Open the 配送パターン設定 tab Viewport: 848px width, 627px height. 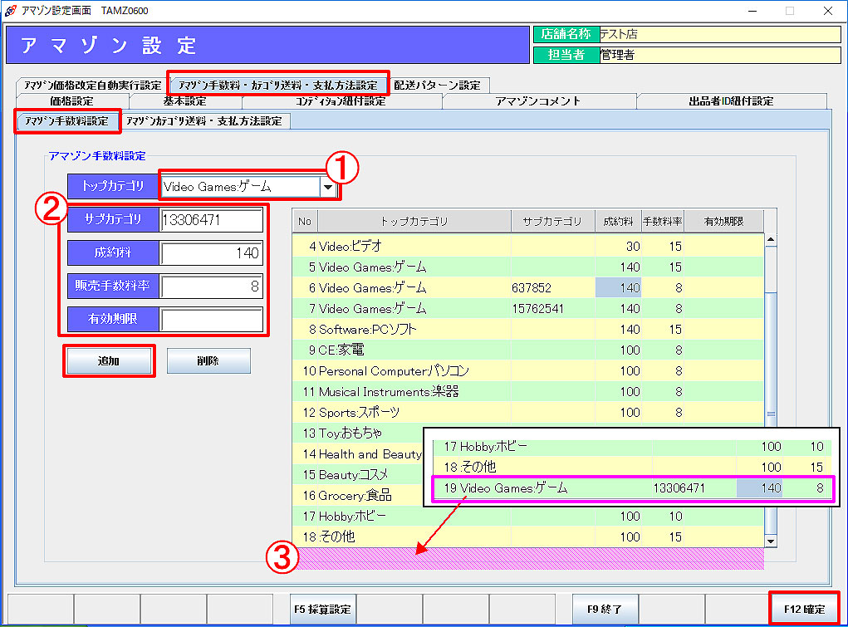point(437,86)
